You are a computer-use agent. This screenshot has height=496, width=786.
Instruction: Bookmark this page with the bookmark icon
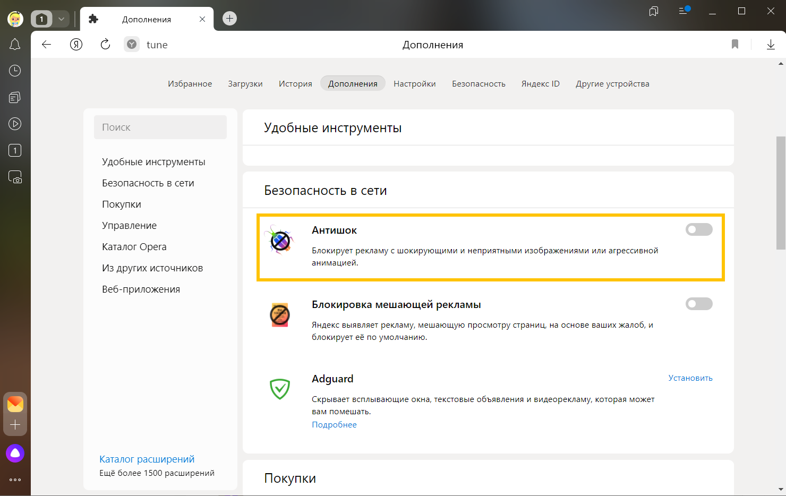tap(735, 45)
